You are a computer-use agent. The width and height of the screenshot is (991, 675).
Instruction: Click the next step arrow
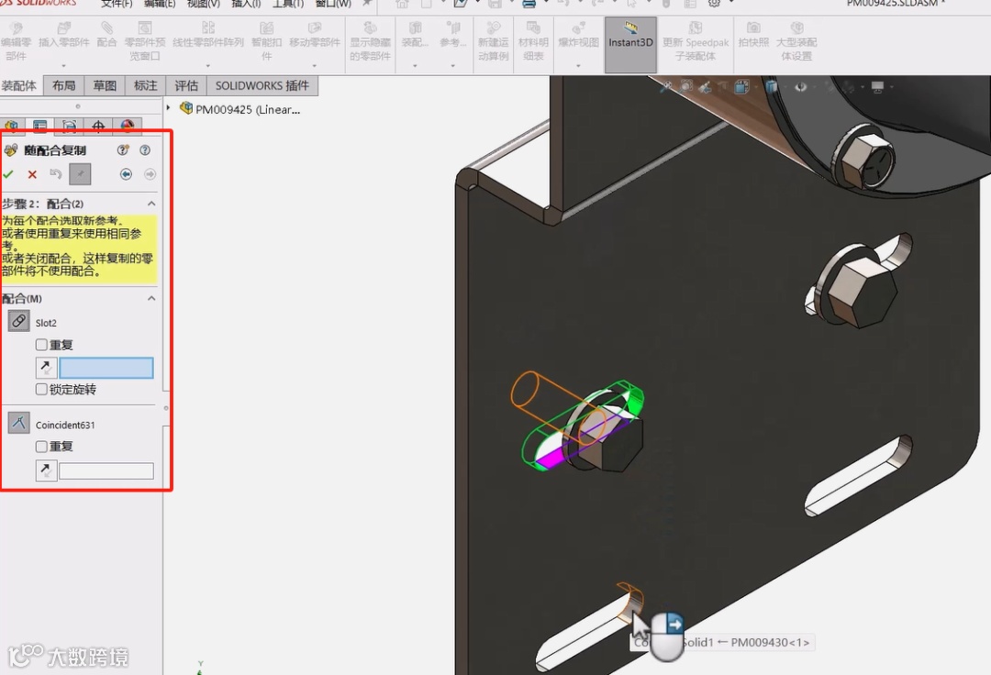[x=150, y=174]
